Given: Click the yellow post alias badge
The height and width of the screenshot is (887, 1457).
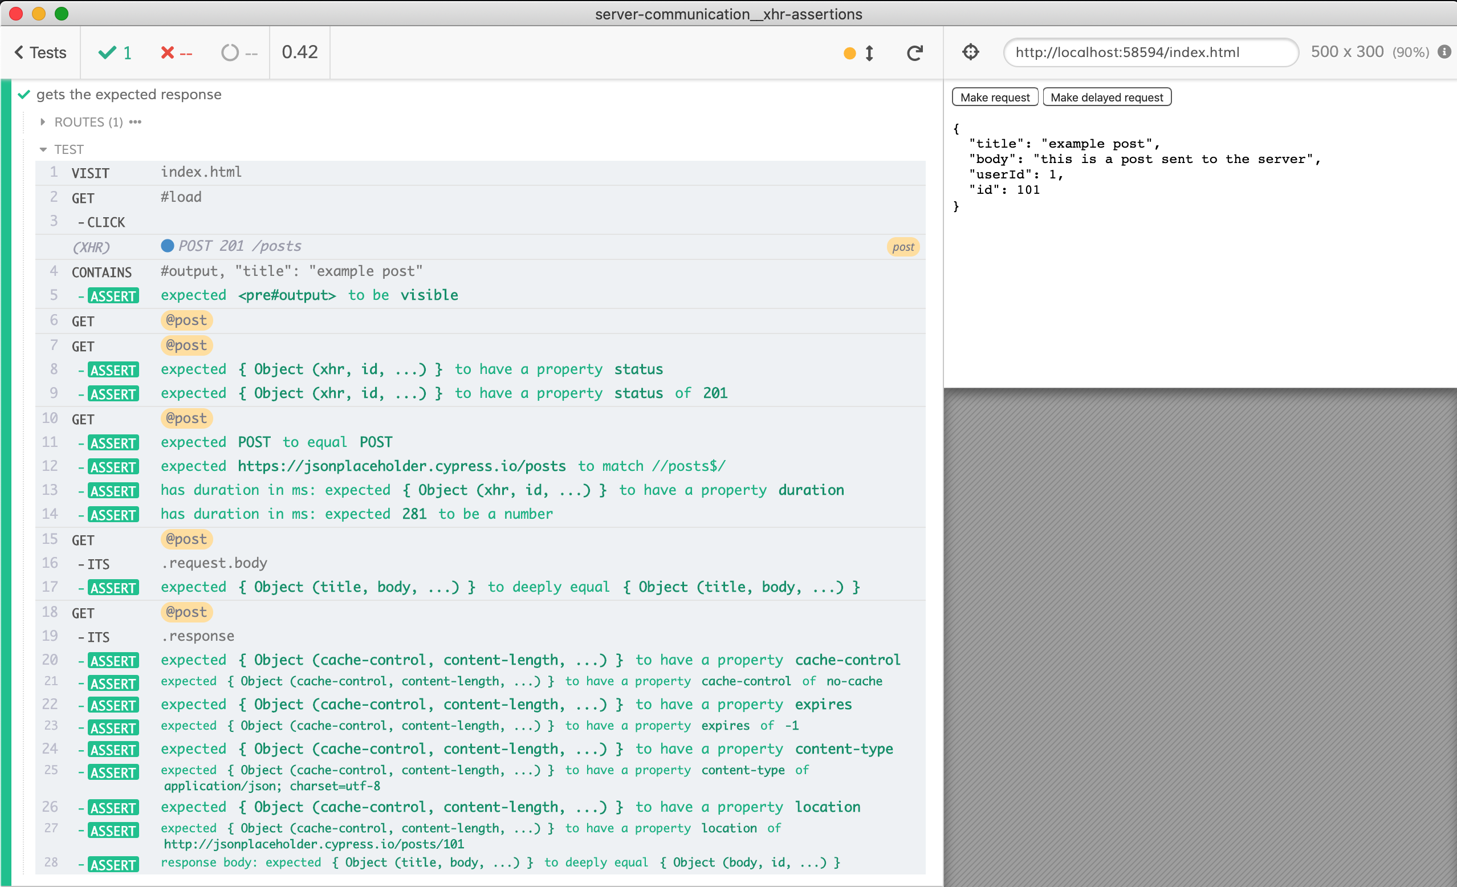Looking at the screenshot, I should point(902,247).
